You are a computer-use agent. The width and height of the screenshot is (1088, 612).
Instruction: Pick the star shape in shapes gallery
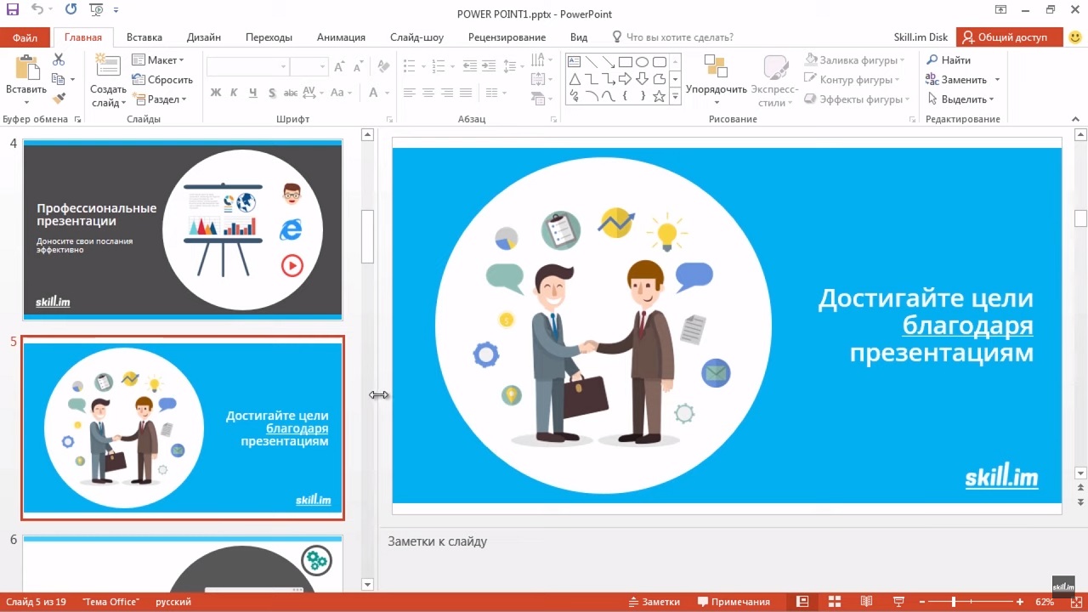[659, 96]
